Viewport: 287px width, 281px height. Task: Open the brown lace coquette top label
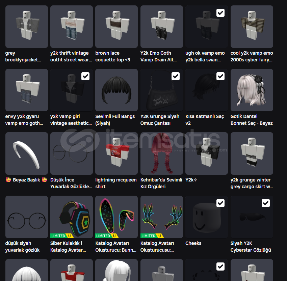tap(113, 56)
